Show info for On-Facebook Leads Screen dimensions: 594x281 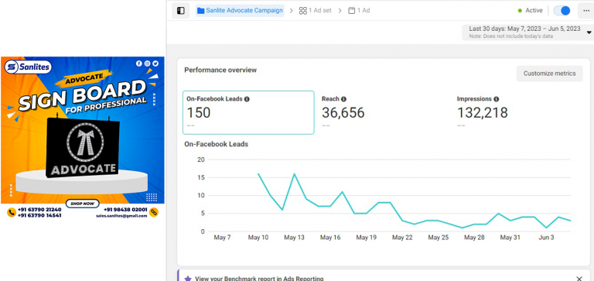click(x=247, y=99)
